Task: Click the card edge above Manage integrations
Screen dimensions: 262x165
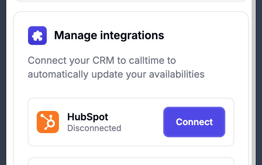Action: 131,12
